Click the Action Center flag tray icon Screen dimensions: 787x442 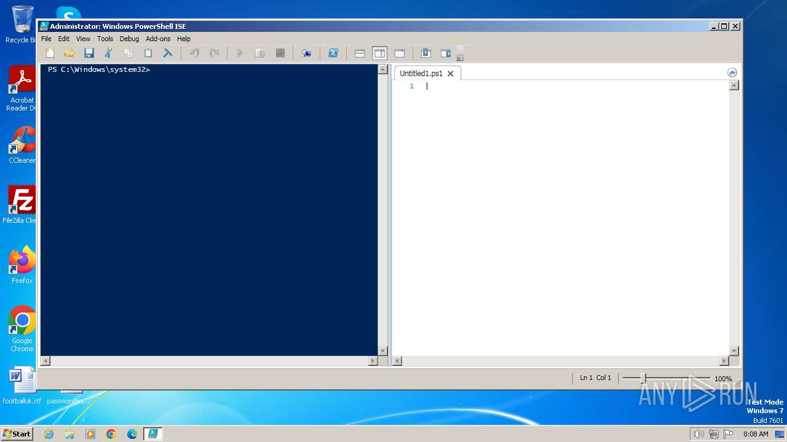729,434
